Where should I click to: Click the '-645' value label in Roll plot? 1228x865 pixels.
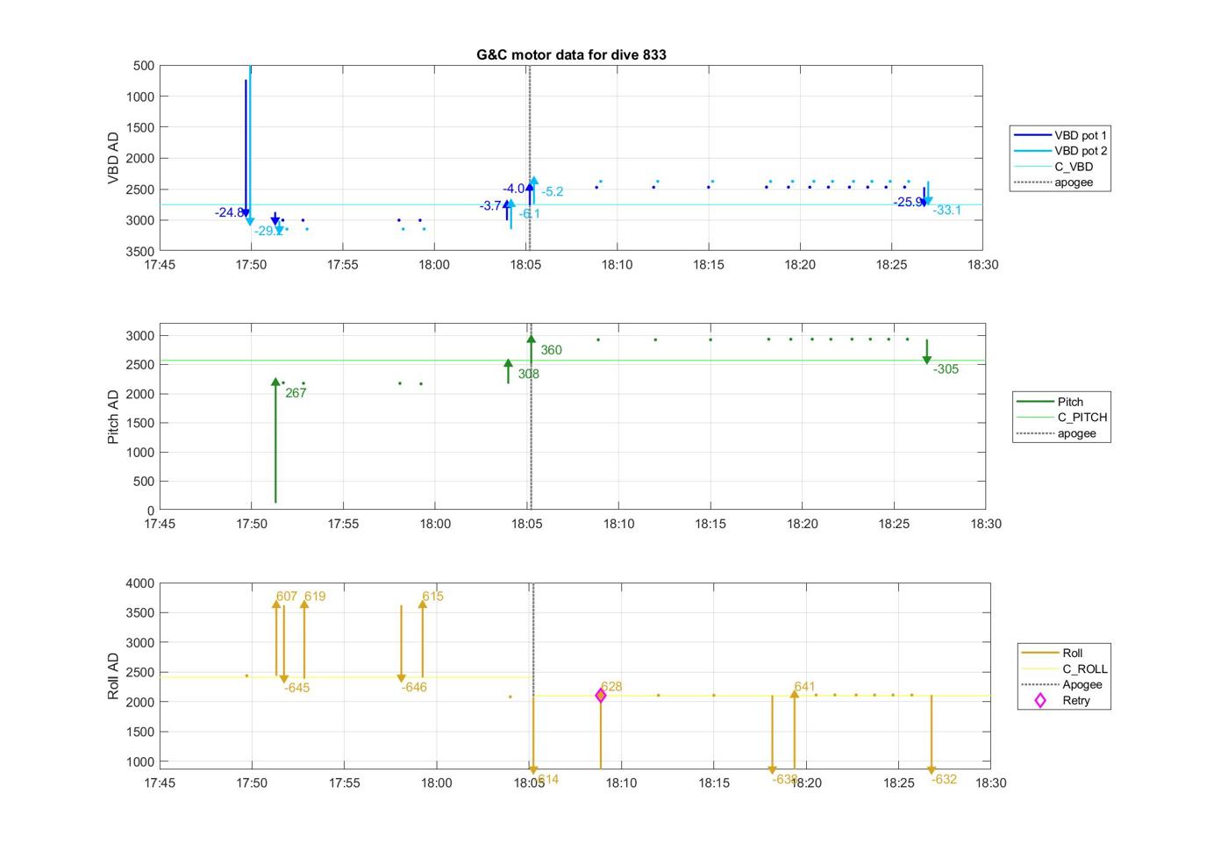tap(296, 688)
